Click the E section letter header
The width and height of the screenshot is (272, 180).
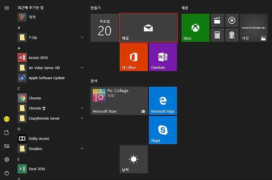(x=19, y=159)
